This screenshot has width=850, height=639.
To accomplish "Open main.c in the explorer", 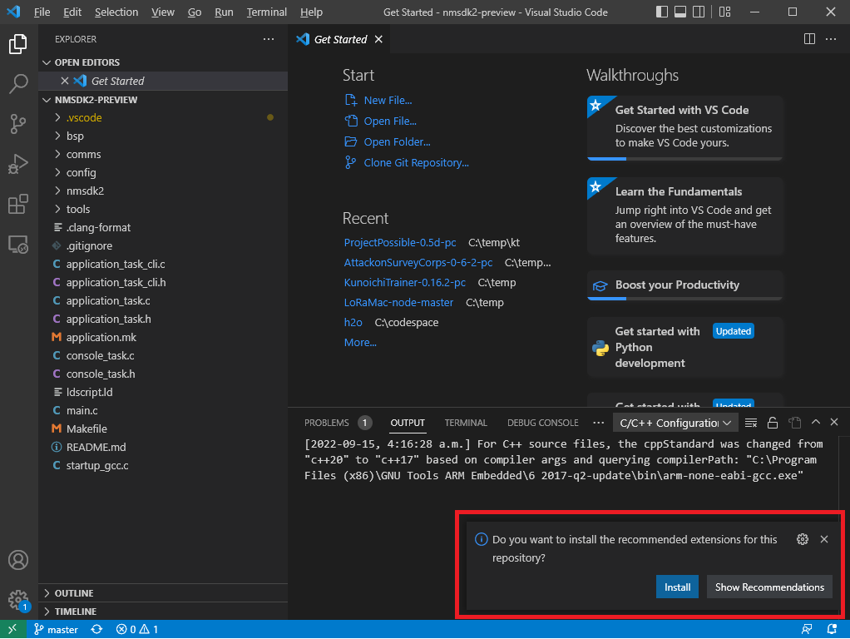I will (x=163, y=411).
